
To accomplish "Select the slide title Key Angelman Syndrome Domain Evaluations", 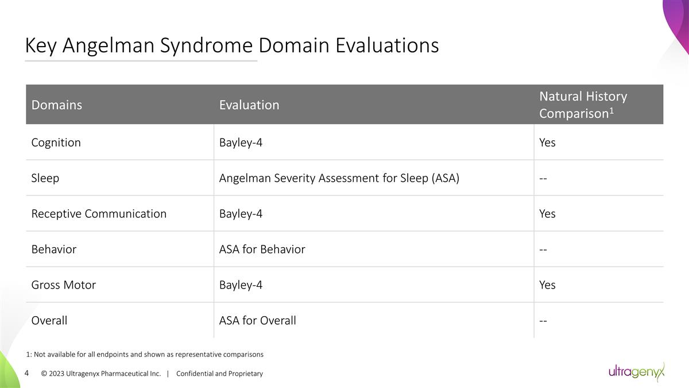I will (231, 45).
